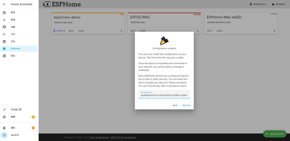This screenshot has height=141, width=290.
Task: Open the Fund development link
Action: click(x=99, y=138)
